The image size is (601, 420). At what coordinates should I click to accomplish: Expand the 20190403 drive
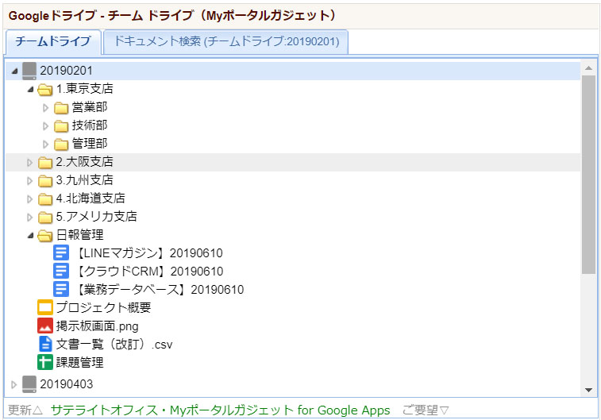coord(13,384)
